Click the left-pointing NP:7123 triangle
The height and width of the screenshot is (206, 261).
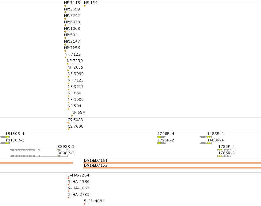tap(65, 57)
